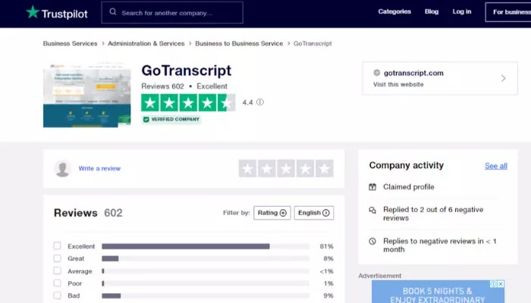Image resolution: width=531 pixels, height=303 pixels.
Task: Click the Poor 1% rating bar
Action: click(206, 283)
